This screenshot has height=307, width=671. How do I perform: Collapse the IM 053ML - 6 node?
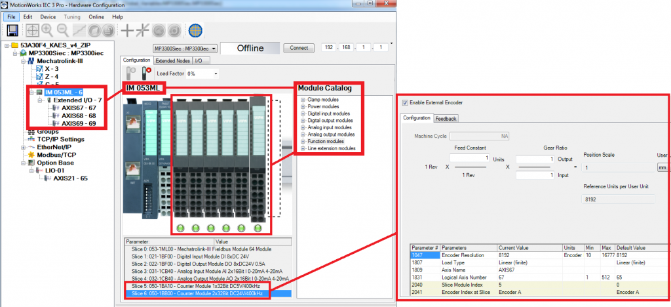(32, 92)
